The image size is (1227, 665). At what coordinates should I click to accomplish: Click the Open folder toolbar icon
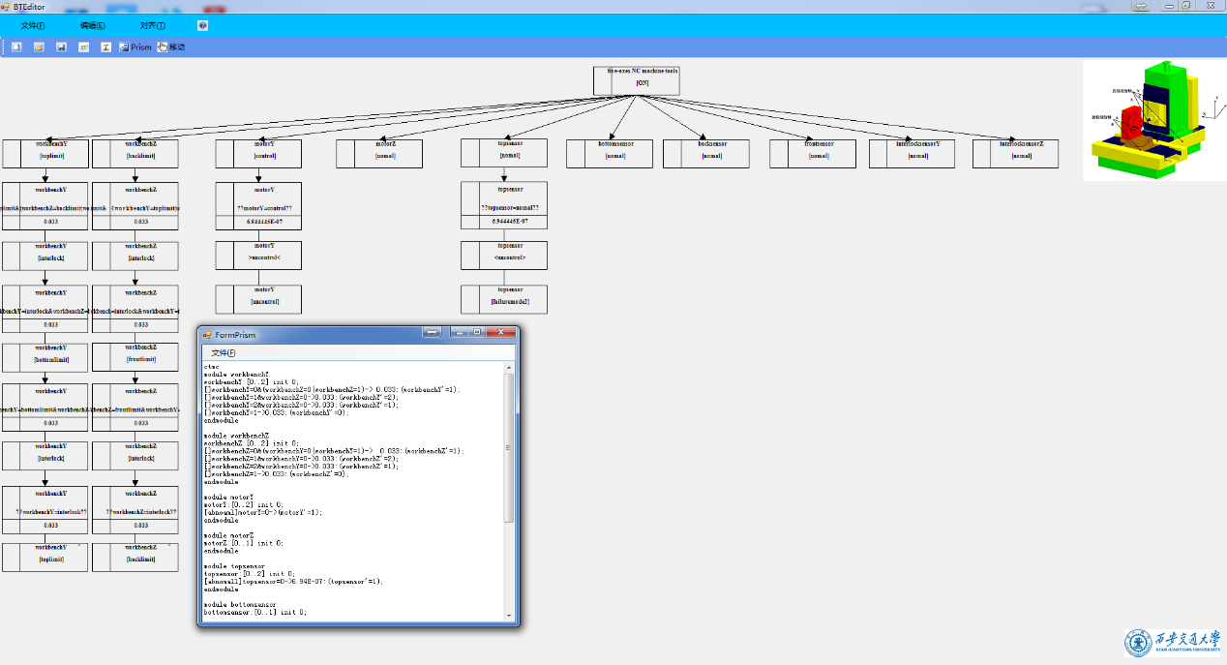point(39,46)
